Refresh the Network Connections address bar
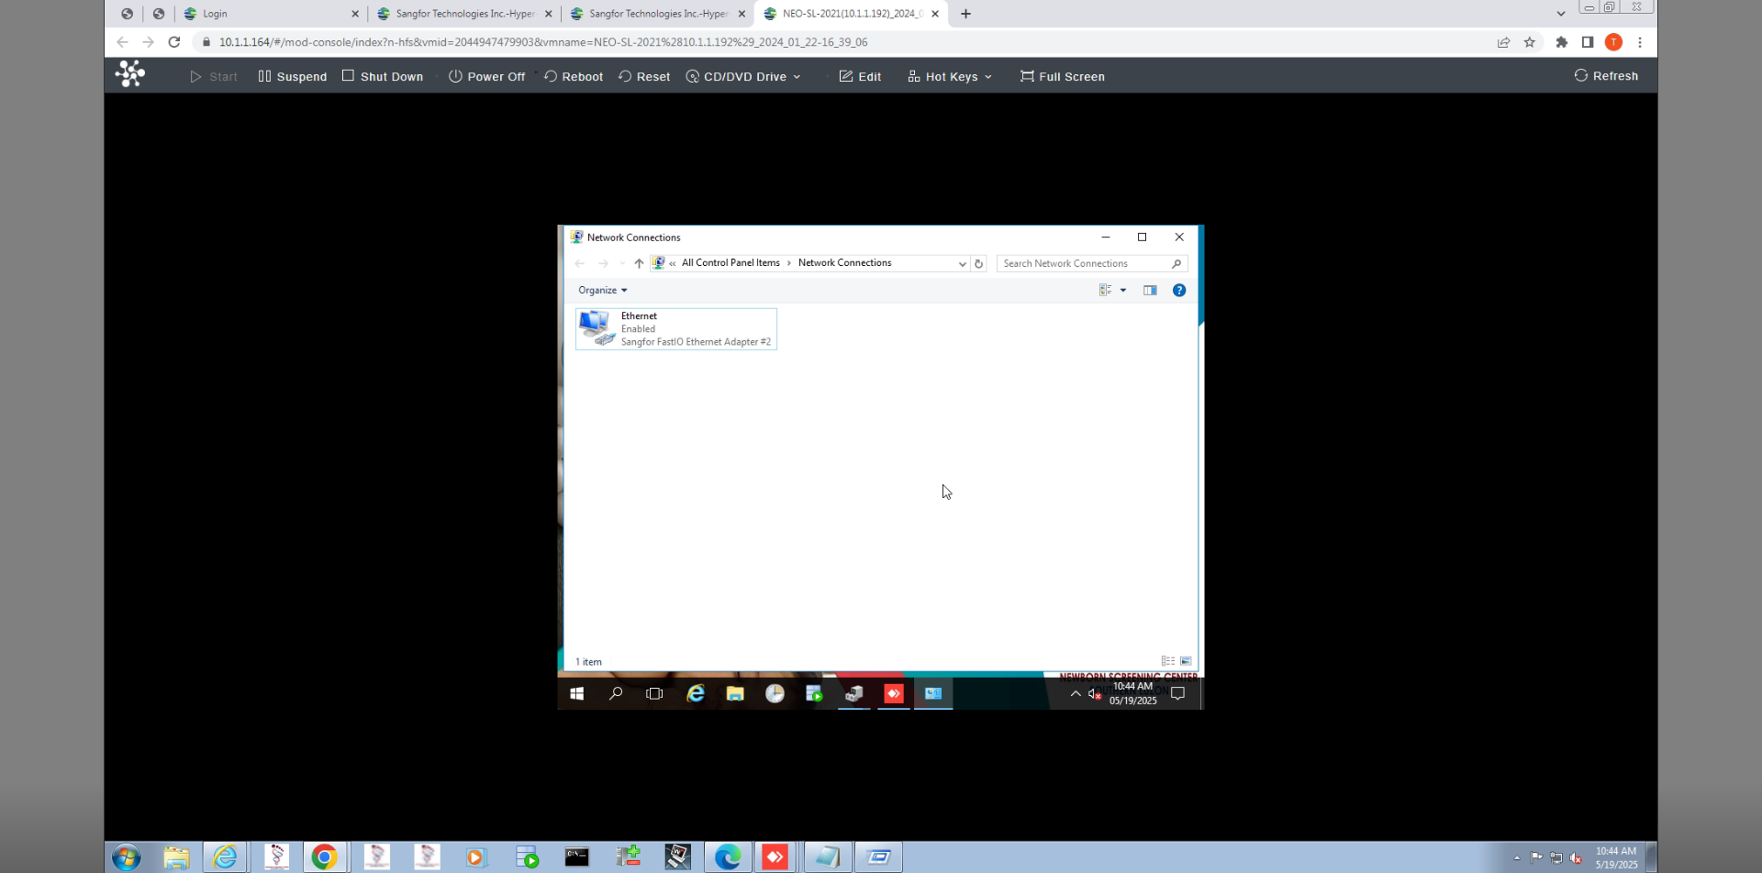1762x873 pixels. coord(978,263)
